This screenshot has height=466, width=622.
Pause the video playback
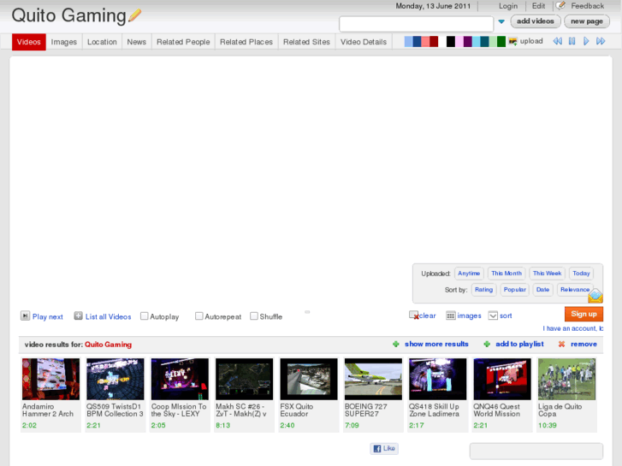click(572, 41)
